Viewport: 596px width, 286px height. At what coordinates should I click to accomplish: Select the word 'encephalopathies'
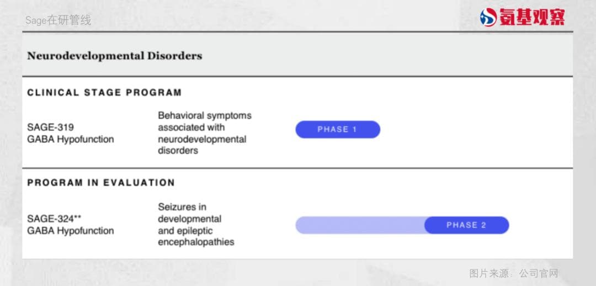point(196,242)
